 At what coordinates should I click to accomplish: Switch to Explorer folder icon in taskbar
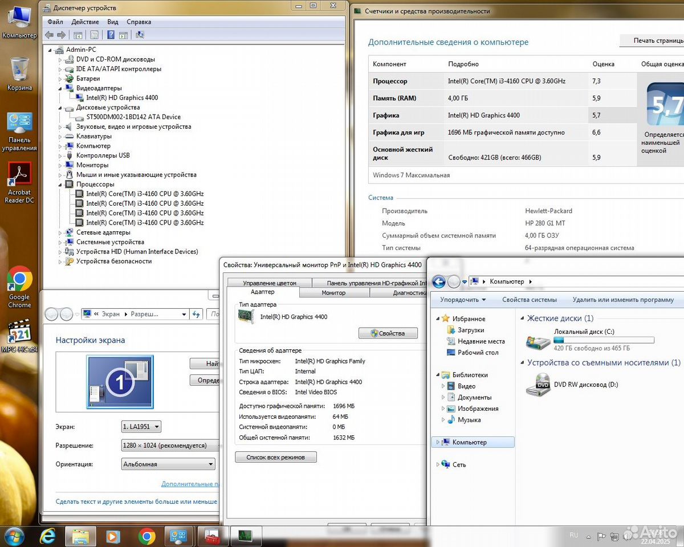tap(81, 536)
